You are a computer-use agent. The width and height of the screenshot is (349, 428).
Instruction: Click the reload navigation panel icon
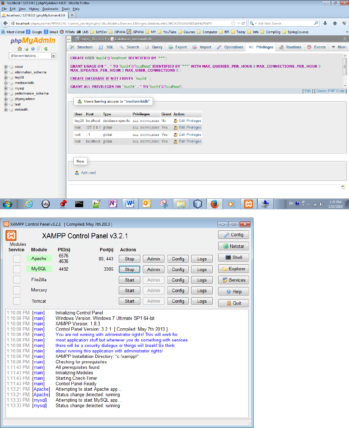pos(46,49)
